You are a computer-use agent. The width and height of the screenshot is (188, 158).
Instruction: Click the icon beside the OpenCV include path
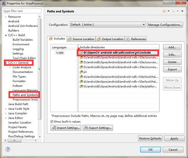click(x=81, y=53)
